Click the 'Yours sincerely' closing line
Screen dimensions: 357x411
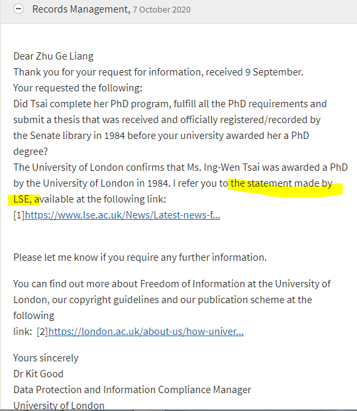(46, 358)
